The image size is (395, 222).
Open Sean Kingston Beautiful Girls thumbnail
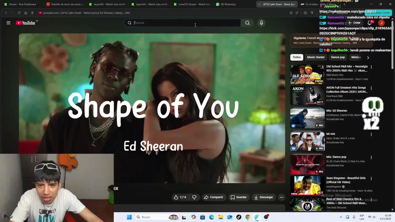click(307, 186)
